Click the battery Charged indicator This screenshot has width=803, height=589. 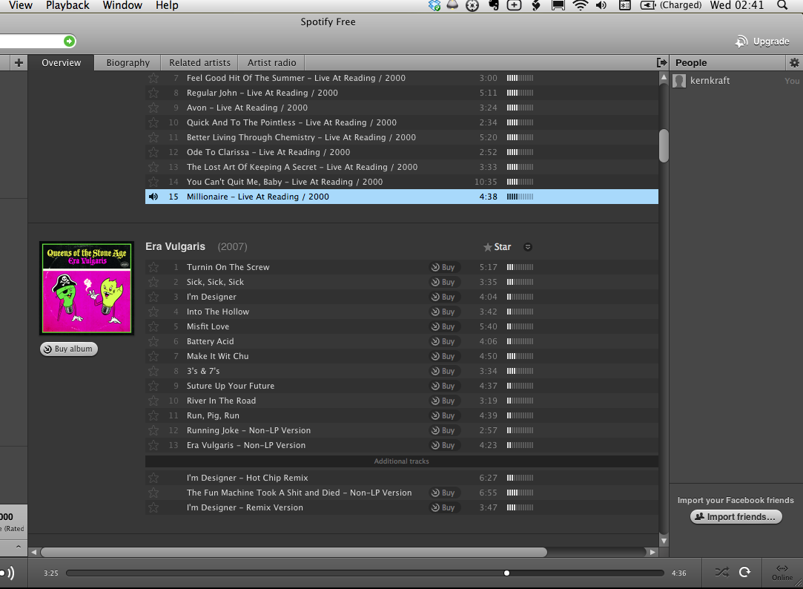[671, 5]
